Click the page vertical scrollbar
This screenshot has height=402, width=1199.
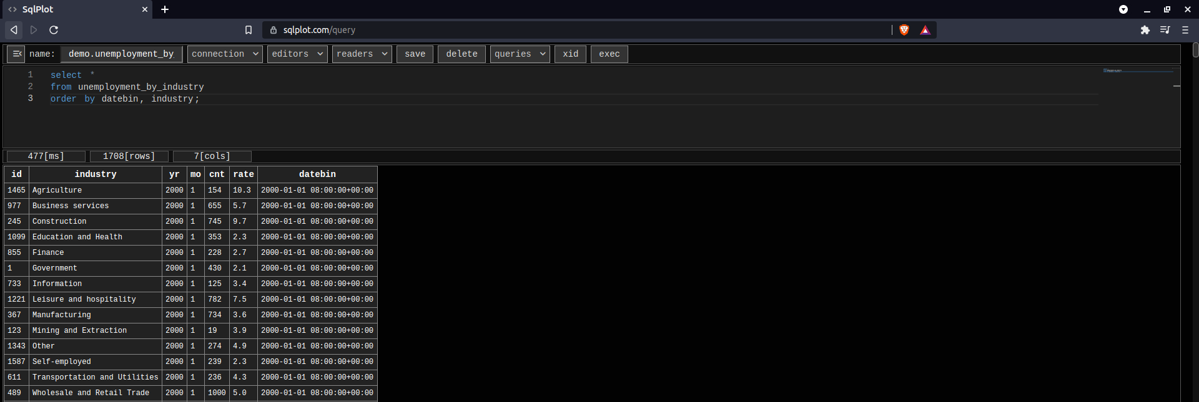click(1195, 50)
